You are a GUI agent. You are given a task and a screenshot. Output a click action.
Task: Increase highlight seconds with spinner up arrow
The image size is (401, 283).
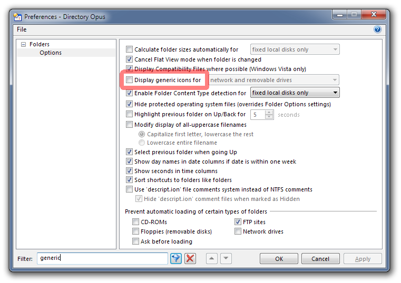[269, 112]
